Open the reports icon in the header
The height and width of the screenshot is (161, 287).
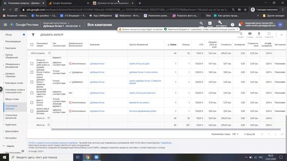210,23
